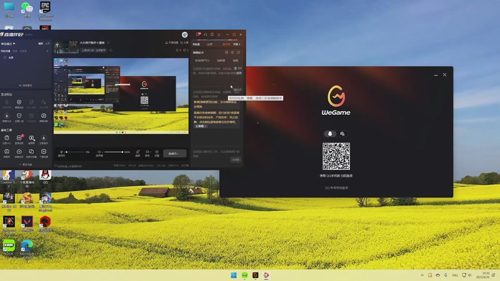Click the view link in task reminder message
Image resolution: width=500 pixels, height=281 pixels.
[x=201, y=126]
